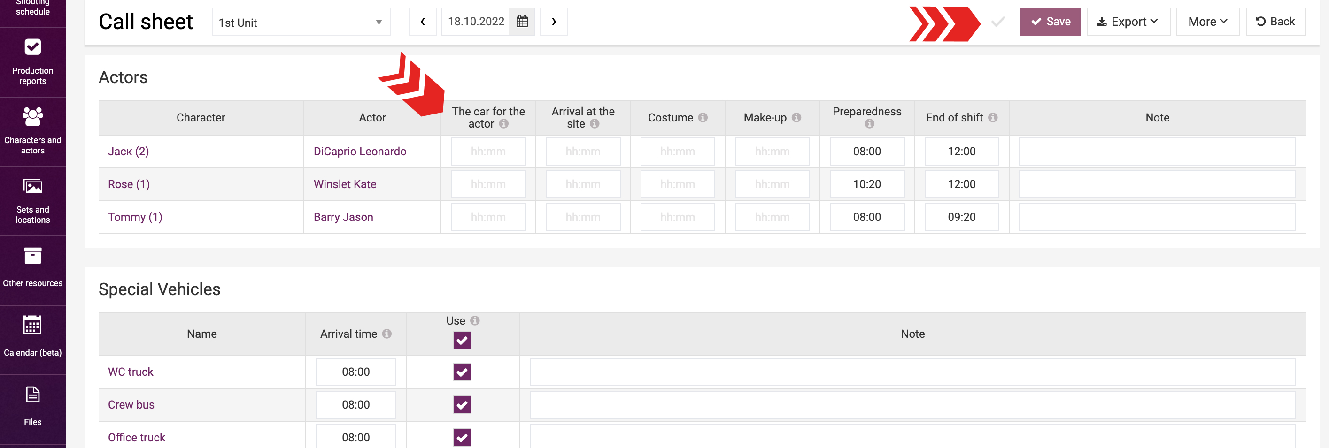Edit costume time for Barry Jason
The height and width of the screenshot is (448, 1329).
tap(677, 217)
